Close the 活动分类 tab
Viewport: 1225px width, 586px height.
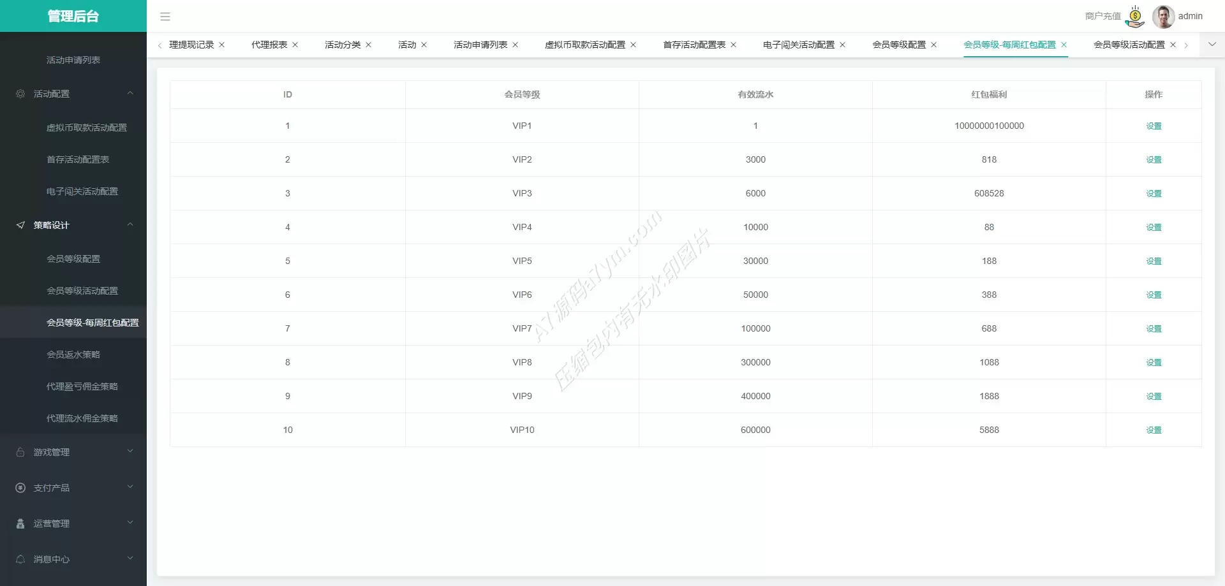point(369,45)
